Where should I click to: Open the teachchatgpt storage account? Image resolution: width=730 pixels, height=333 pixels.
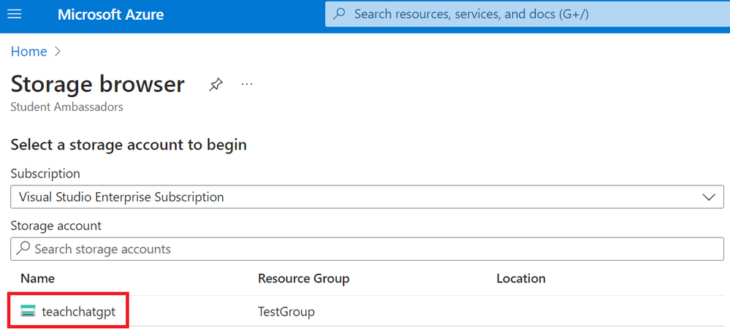(x=79, y=311)
